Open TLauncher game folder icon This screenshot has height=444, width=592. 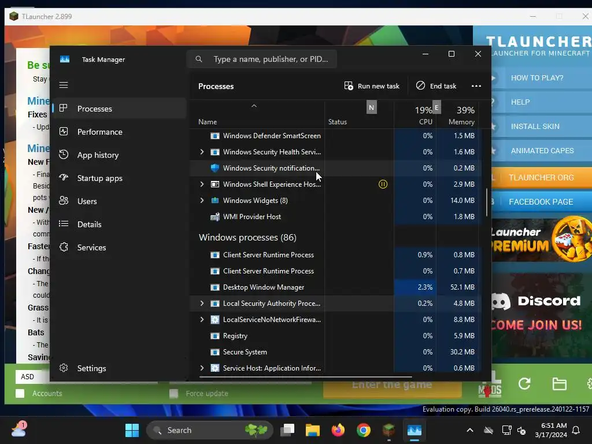click(559, 384)
